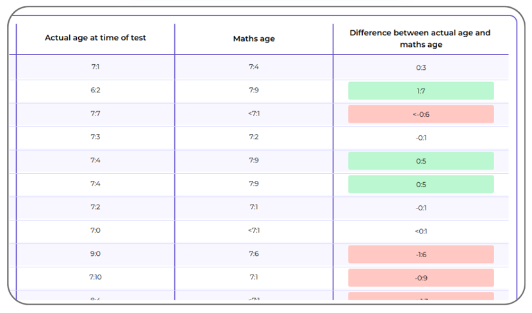Select the "Maths age" column header

[x=254, y=38]
